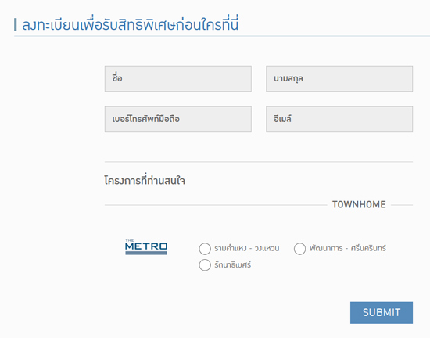Submit the registration form
The image size is (430, 338).
point(382,313)
